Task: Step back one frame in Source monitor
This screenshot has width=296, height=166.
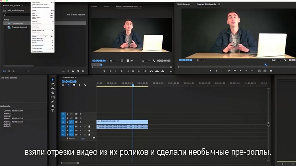Action: click(x=128, y=71)
